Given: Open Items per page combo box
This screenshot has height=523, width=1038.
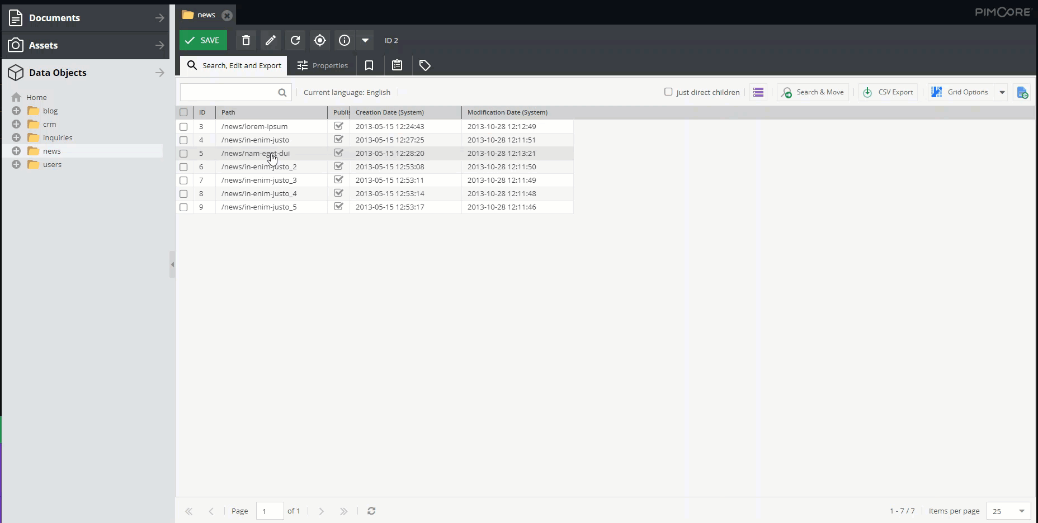Looking at the screenshot, I should coord(1008,511).
